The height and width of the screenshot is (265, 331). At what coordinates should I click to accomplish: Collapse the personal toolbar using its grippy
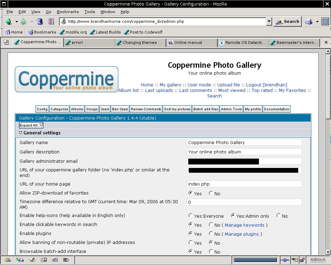(x=1, y=32)
